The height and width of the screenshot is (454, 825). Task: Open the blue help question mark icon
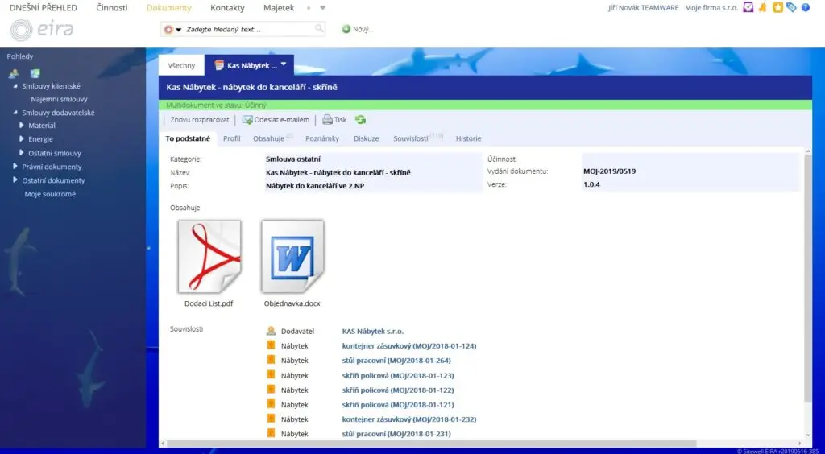(x=805, y=8)
